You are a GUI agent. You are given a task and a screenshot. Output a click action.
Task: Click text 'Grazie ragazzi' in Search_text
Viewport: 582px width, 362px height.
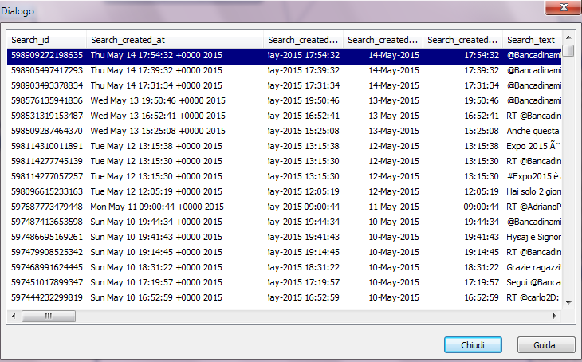[x=533, y=267]
